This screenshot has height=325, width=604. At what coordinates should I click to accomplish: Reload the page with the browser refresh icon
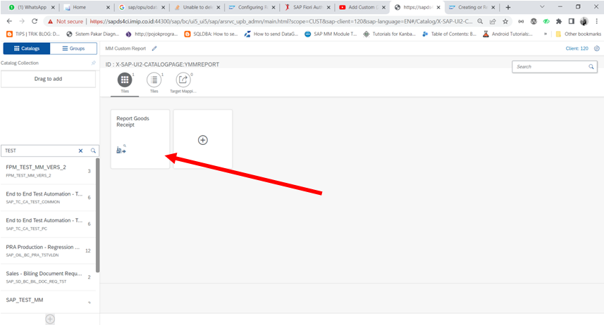click(x=35, y=22)
